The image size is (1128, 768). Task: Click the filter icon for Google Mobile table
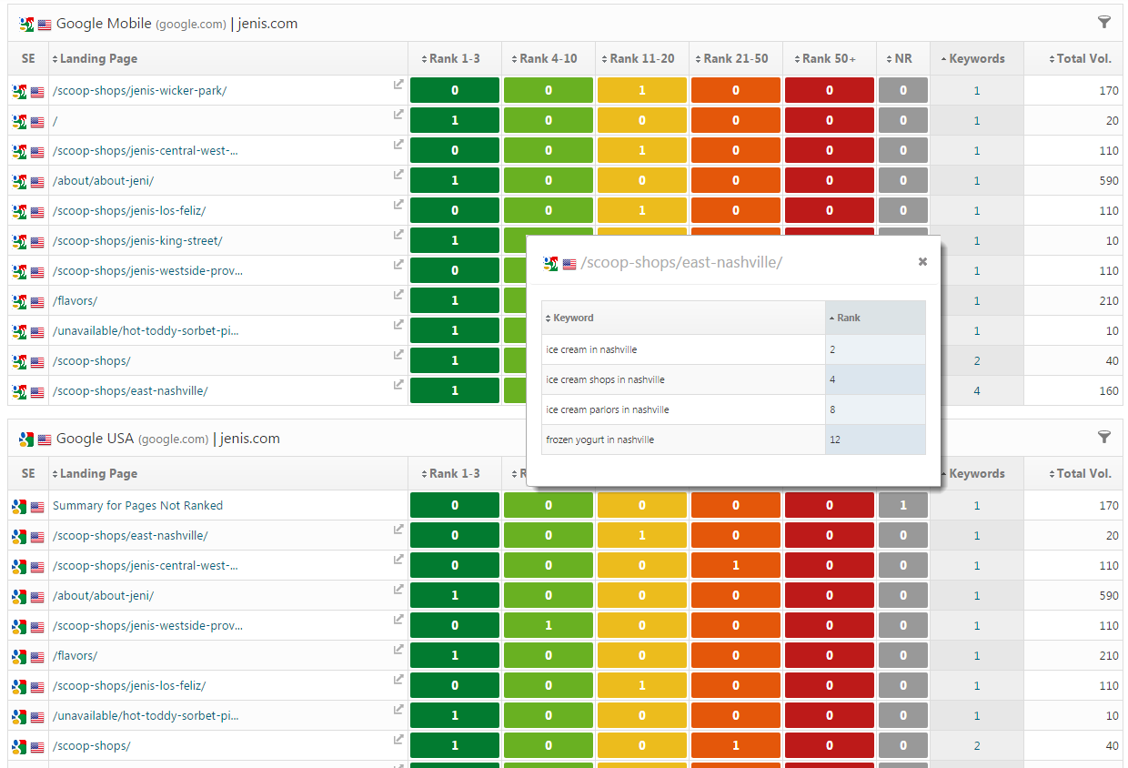[1103, 23]
